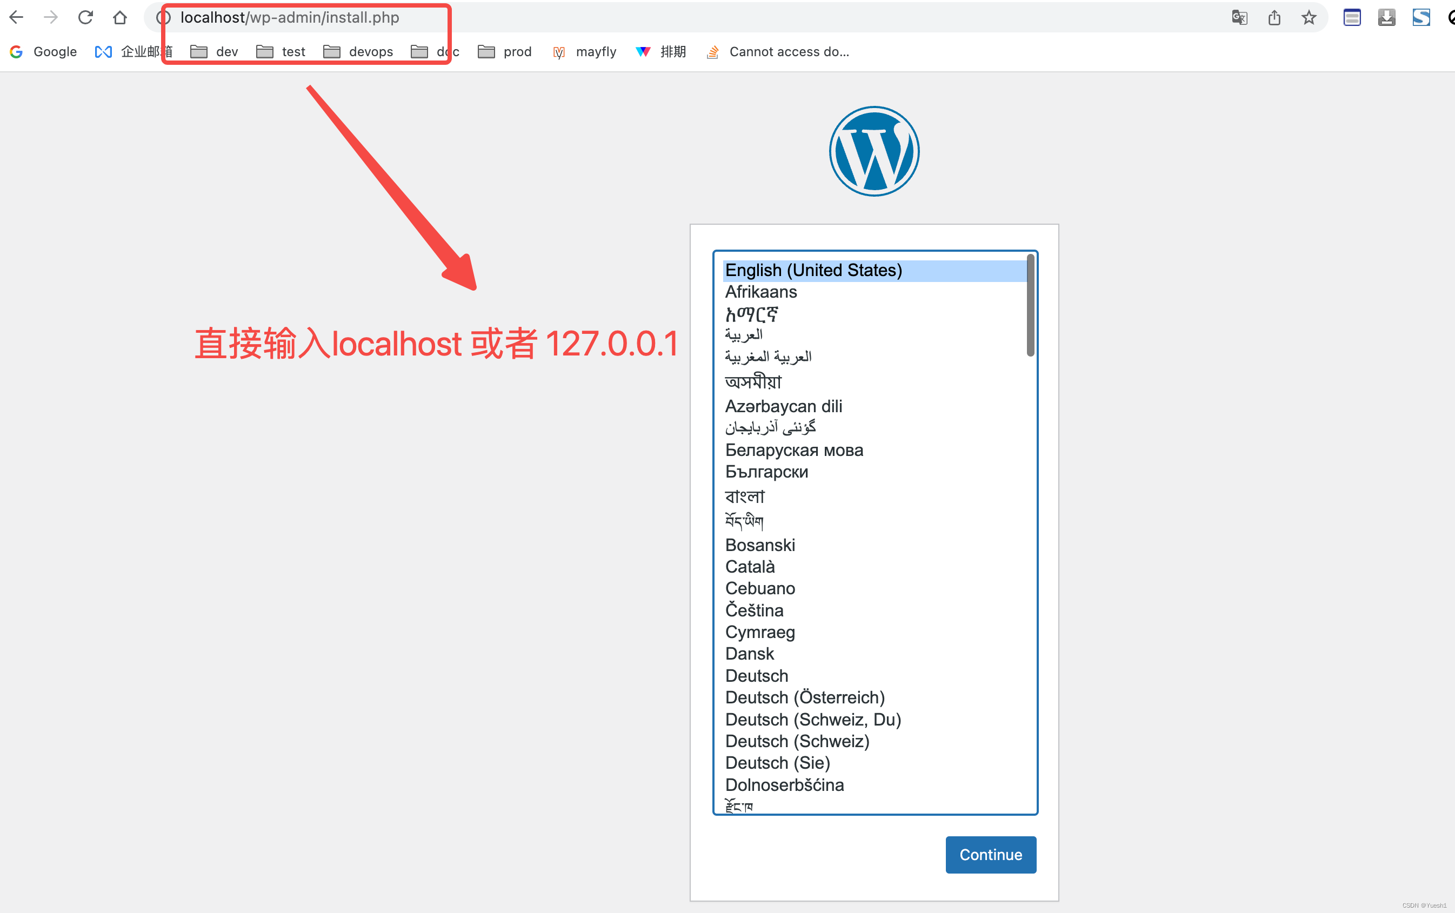Select Cymraeg in the language list
The width and height of the screenshot is (1455, 913).
tap(875, 632)
